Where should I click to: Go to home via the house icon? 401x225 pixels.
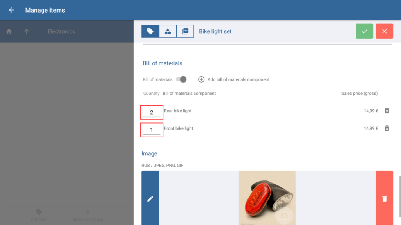(x=9, y=31)
